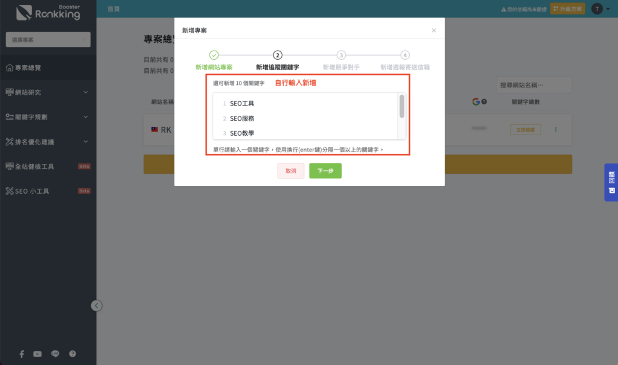Open the user avatar dropdown
The width and height of the screenshot is (618, 365).
click(601, 8)
